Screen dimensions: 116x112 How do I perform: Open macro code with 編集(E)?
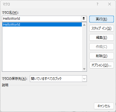[101, 38]
